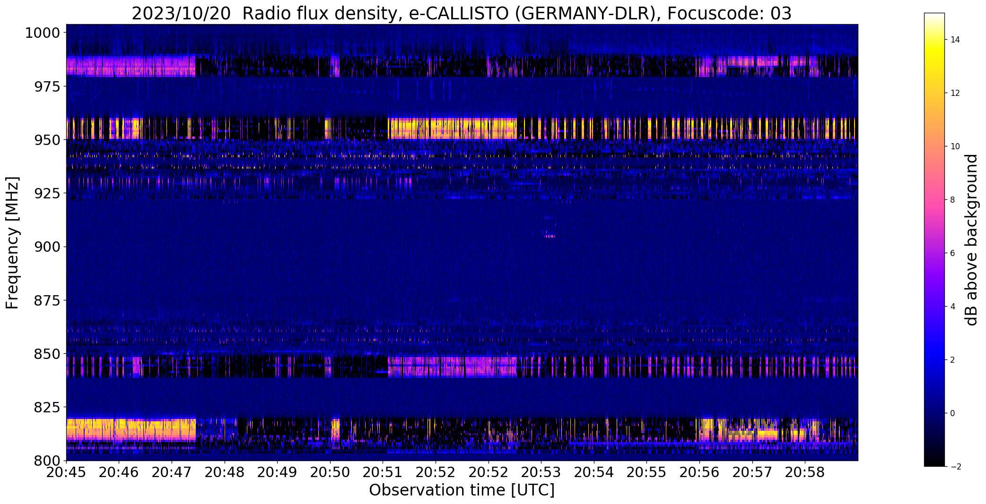Select the 800 frequency tick label
The image size is (986, 504).
(47, 460)
